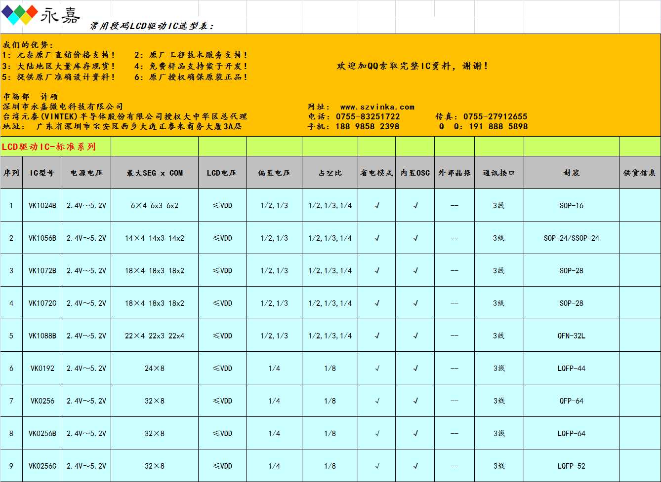This screenshot has height=482, width=661.
Task: Click the 内置OSC checkmark for VK0256C
Action: click(x=415, y=466)
